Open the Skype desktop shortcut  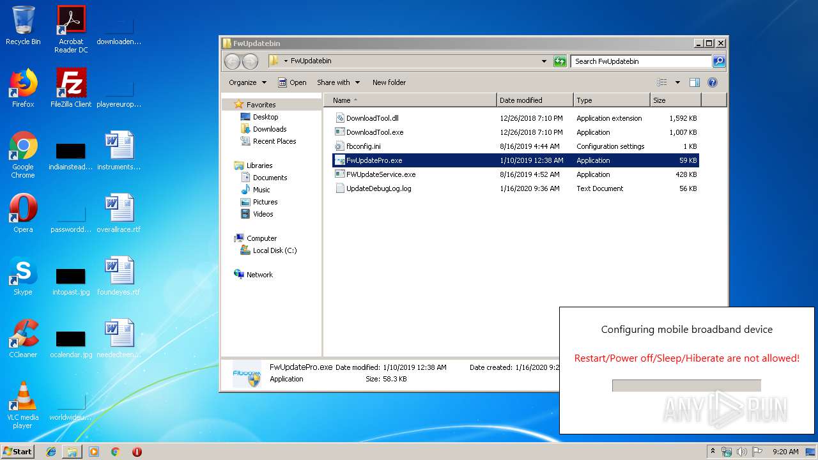(23, 276)
